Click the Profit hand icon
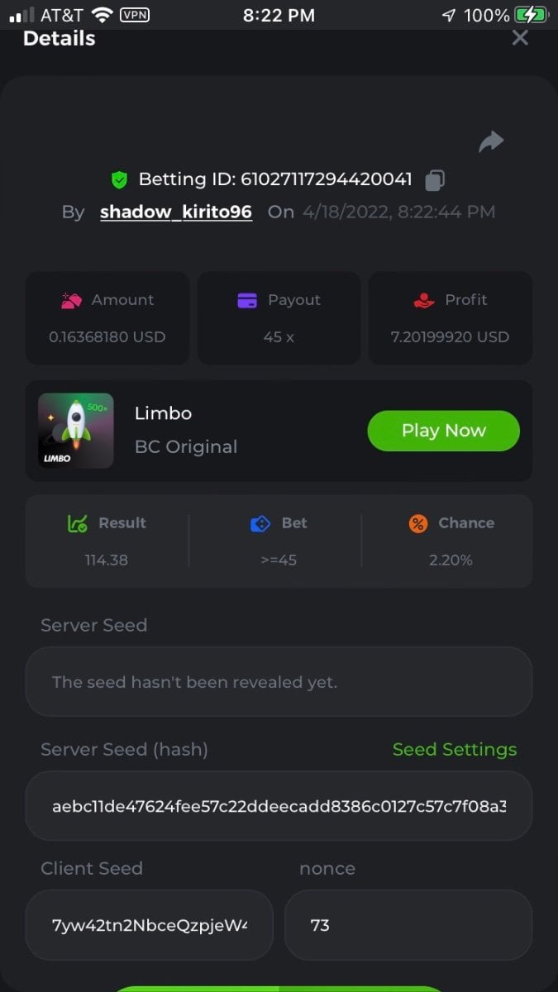 (424, 301)
